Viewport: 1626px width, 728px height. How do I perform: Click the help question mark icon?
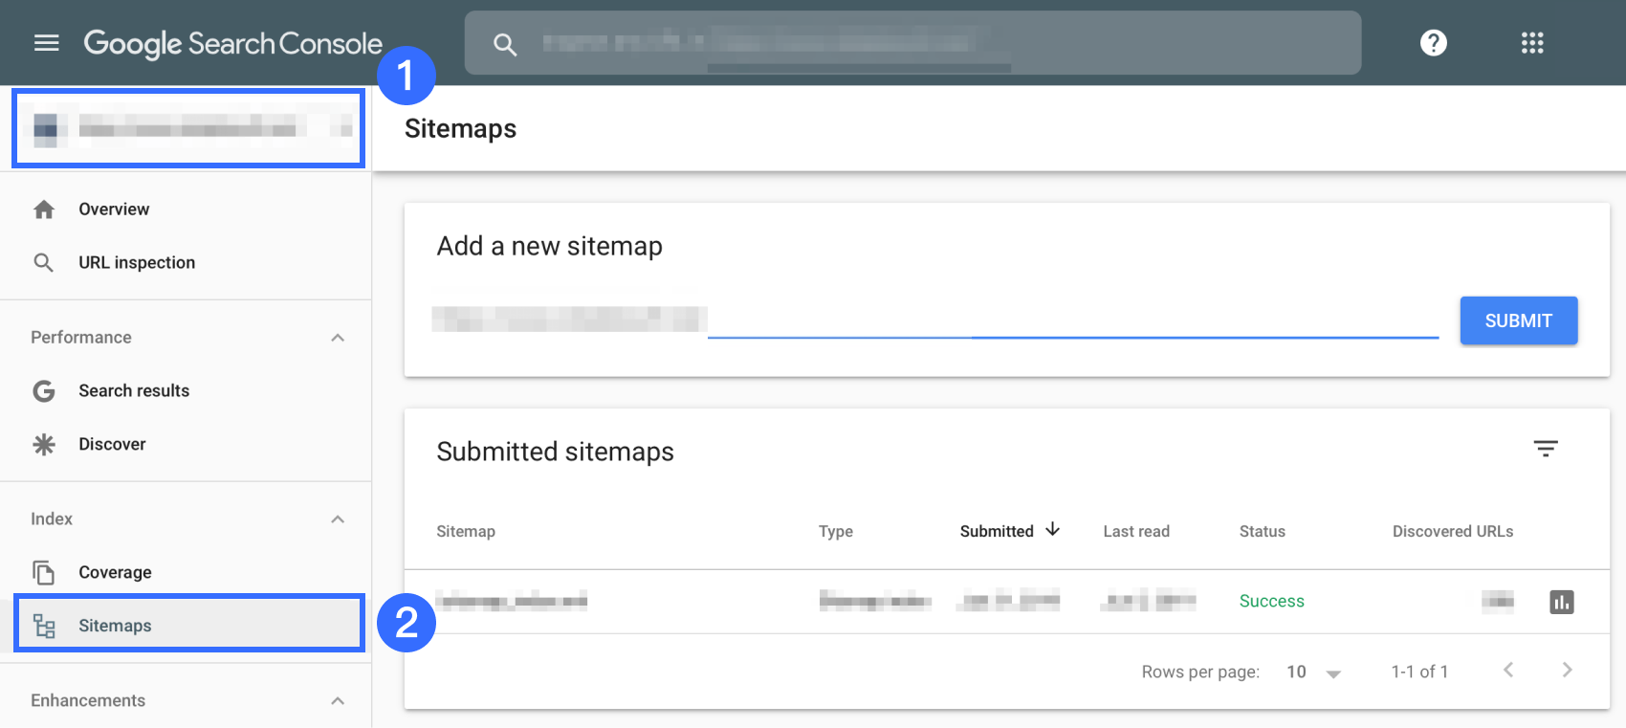tap(1433, 43)
